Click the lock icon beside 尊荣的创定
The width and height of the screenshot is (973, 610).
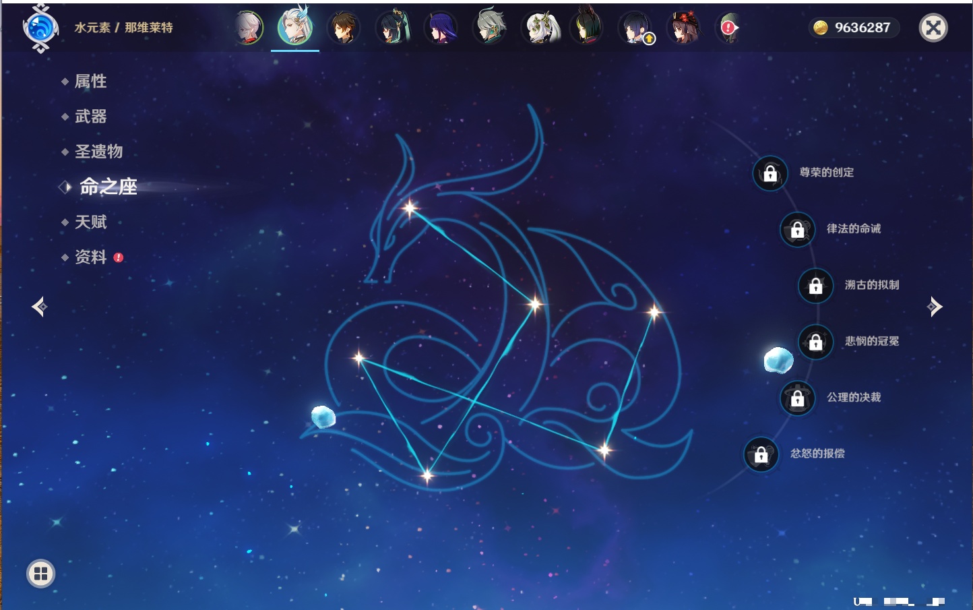(770, 173)
